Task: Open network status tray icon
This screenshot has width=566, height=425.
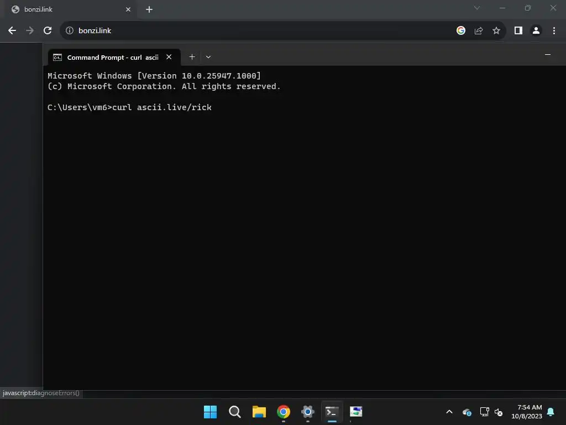Action: [x=484, y=412]
